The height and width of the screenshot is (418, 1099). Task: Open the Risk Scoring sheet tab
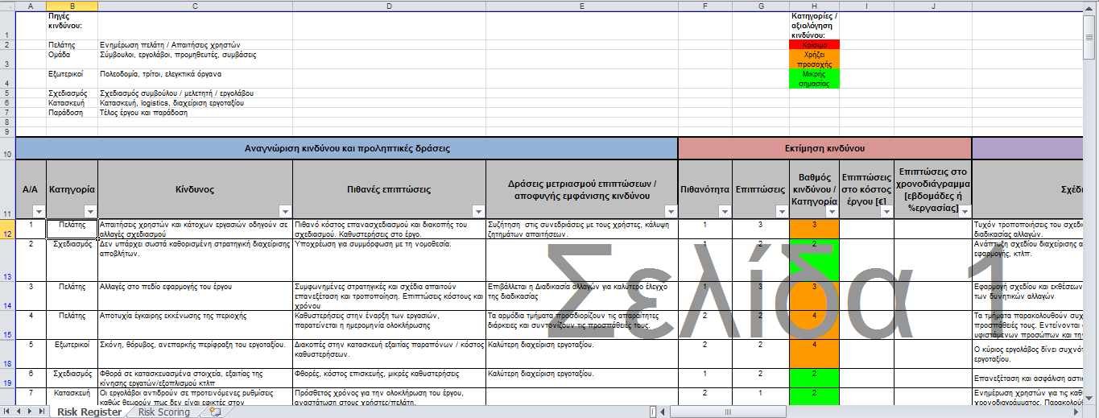coord(163,412)
